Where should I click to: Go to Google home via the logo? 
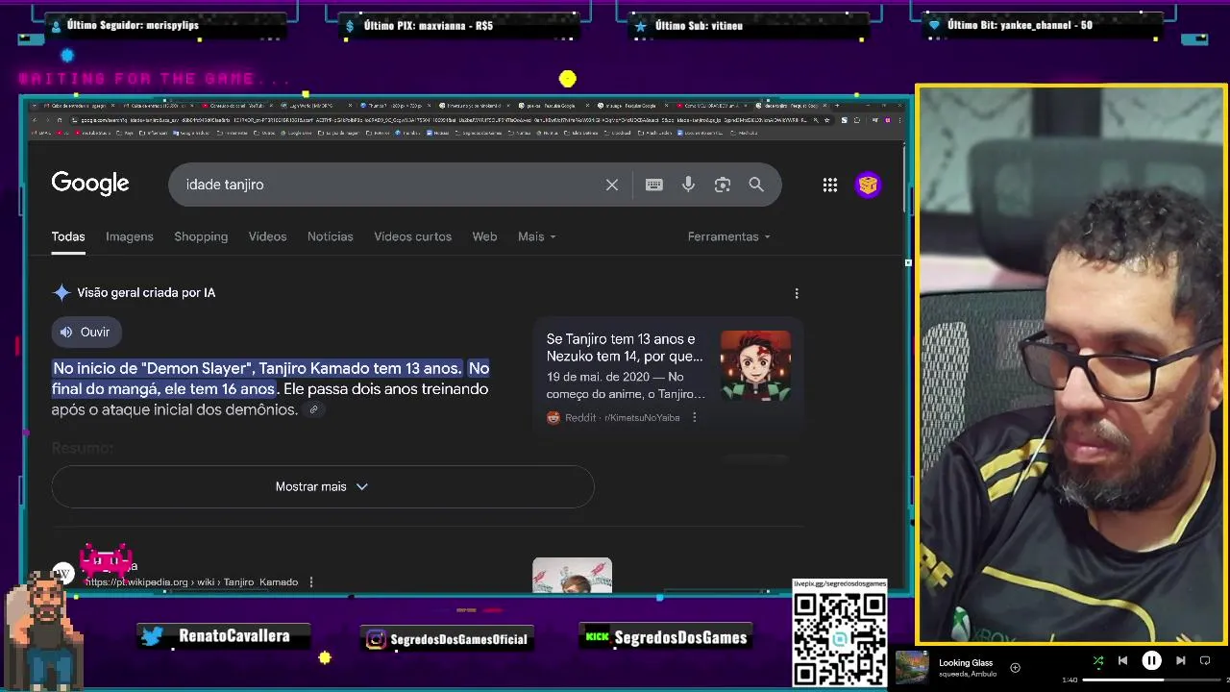[x=90, y=184]
